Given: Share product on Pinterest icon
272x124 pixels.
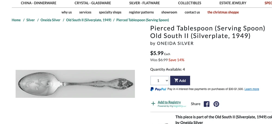Looking at the screenshot, I should (x=216, y=104).
